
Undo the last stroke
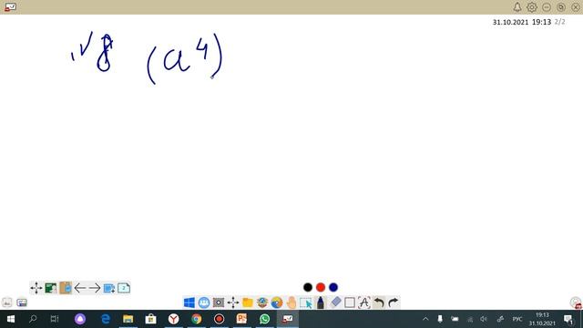(x=379, y=302)
